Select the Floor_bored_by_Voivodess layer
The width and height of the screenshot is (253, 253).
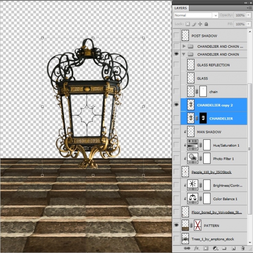(x=214, y=212)
